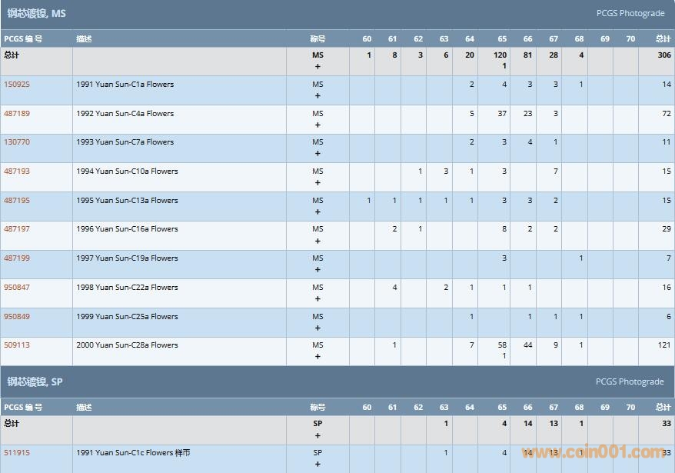Open PCGS number 150925 link
This screenshot has height=473, width=675.
17,85
